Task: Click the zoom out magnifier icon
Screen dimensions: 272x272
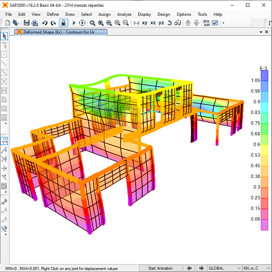Action: coord(126,23)
